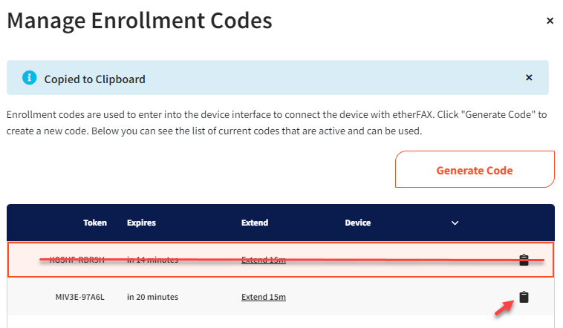
Task: Click the Generate Code button
Action: (x=475, y=170)
